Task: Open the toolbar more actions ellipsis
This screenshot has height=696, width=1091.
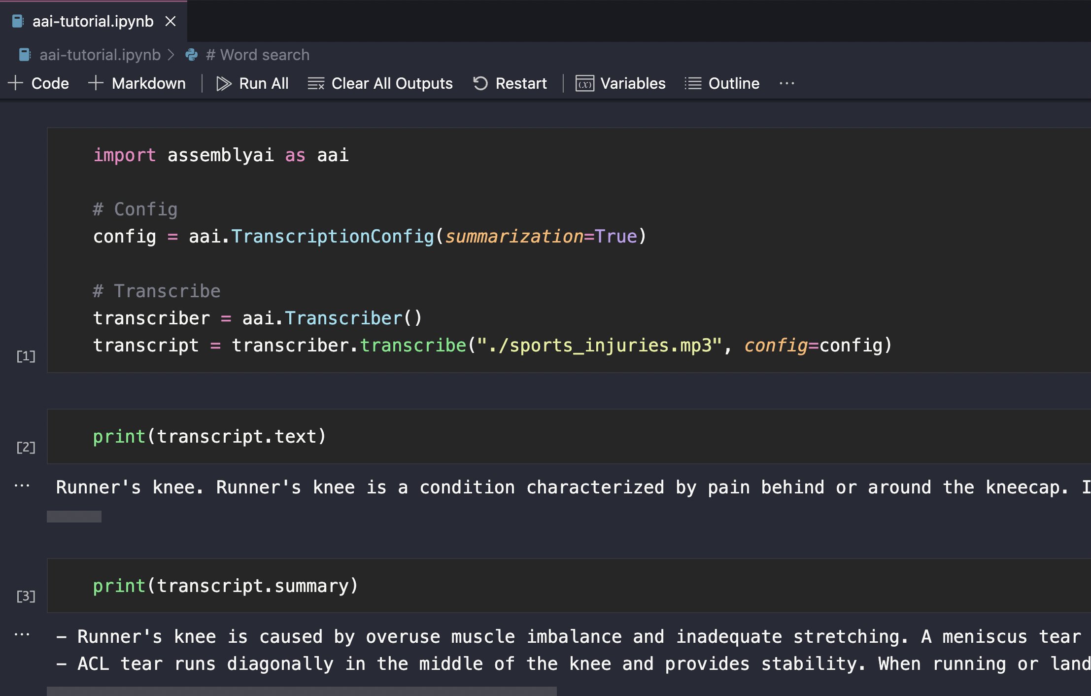Action: click(x=786, y=83)
